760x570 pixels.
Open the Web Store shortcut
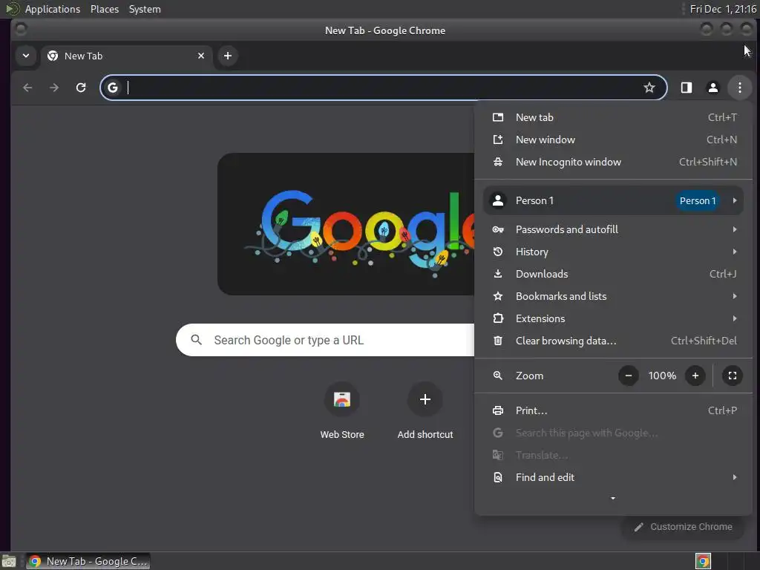(342, 411)
